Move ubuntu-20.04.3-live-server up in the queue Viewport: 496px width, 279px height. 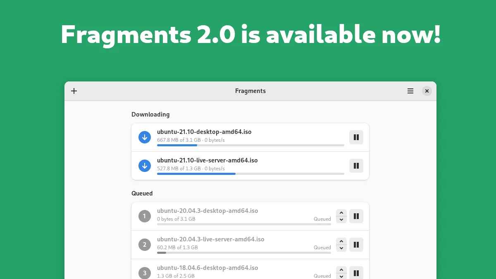[341, 241]
